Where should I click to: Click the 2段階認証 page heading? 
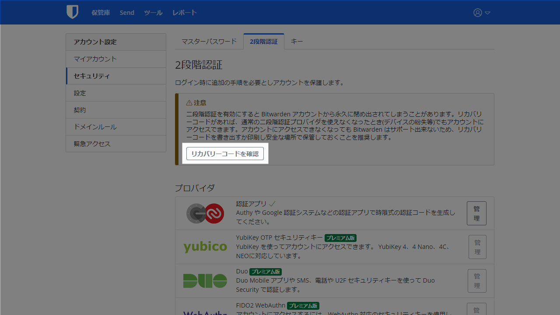point(199,65)
